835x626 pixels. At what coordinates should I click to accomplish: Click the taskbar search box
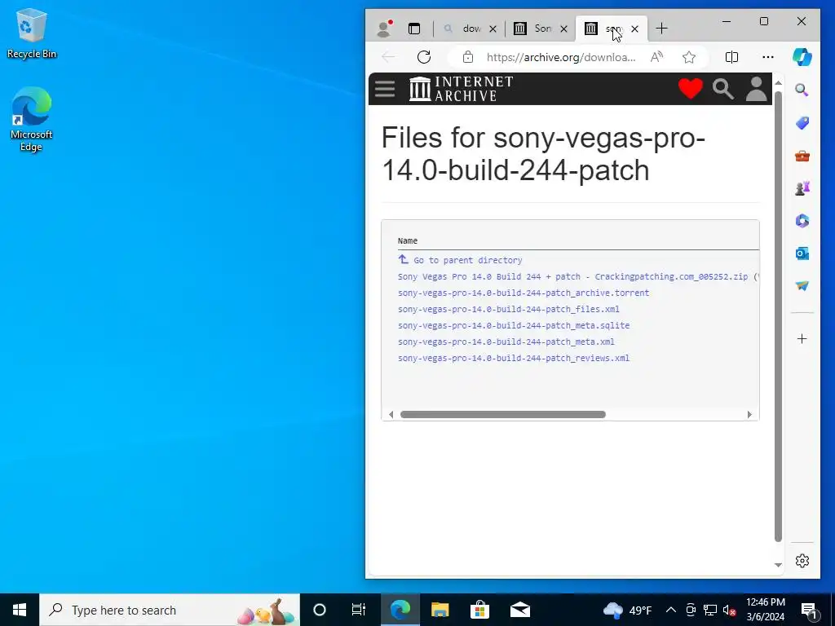coord(170,610)
